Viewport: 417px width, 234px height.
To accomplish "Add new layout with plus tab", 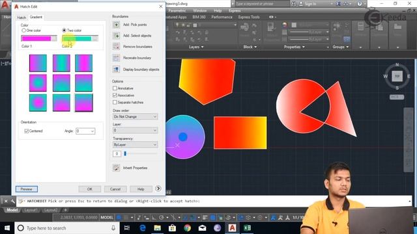I will 65,210.
